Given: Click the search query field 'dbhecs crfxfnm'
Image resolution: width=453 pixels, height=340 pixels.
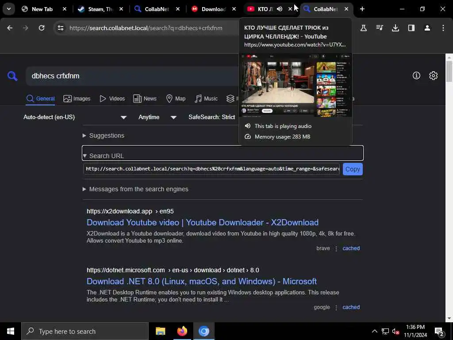Looking at the screenshot, I should tap(133, 76).
